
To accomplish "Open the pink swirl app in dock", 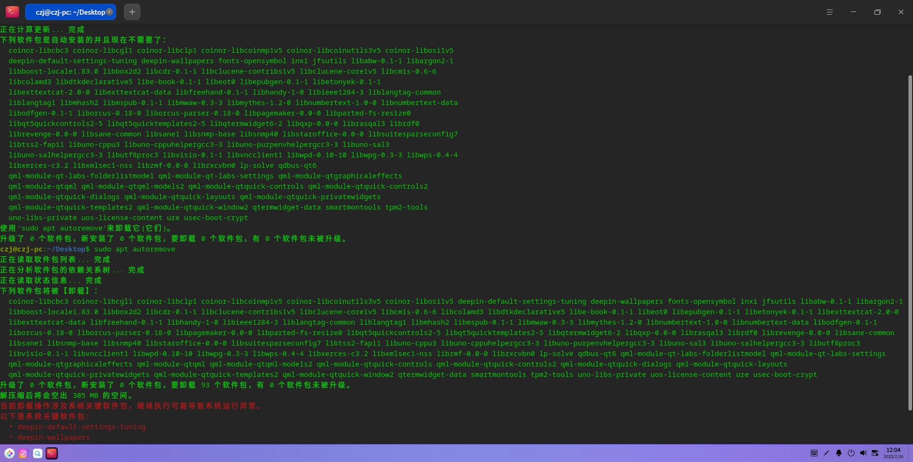I will tap(23, 453).
